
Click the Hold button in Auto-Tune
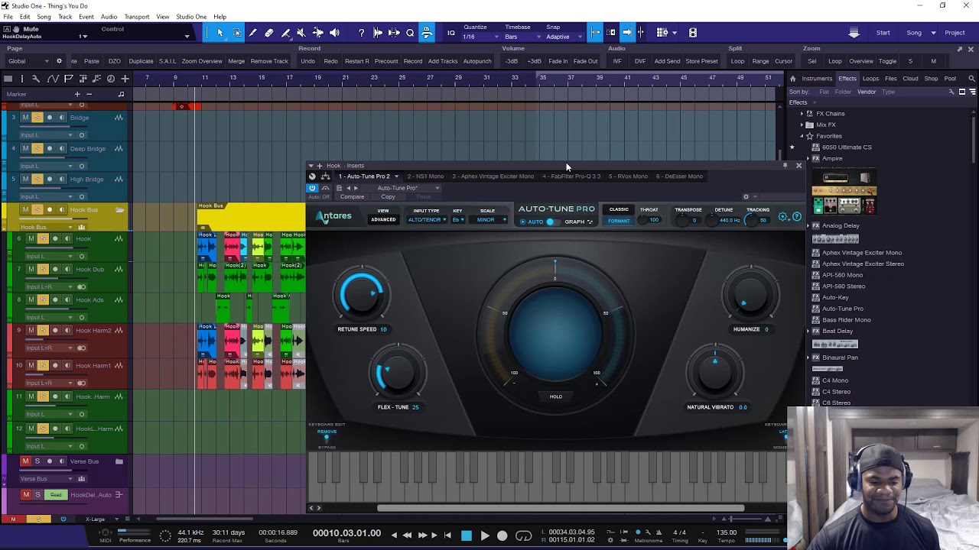point(556,396)
